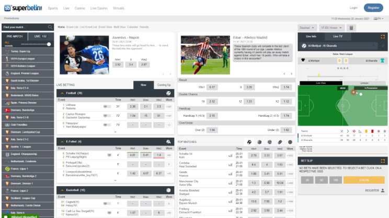Click the E-Futbol section gamepad icon
The image size is (389, 218).
(x=168, y=142)
